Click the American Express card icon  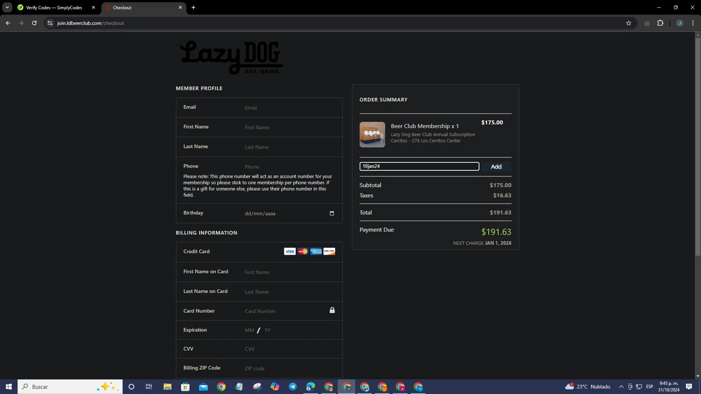(x=316, y=251)
